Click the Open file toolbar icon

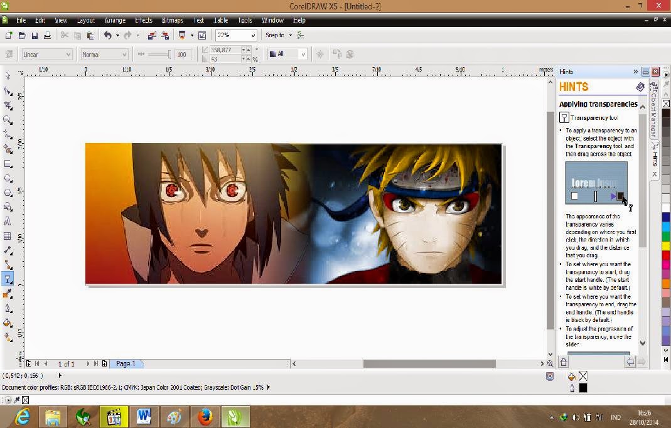pos(22,36)
